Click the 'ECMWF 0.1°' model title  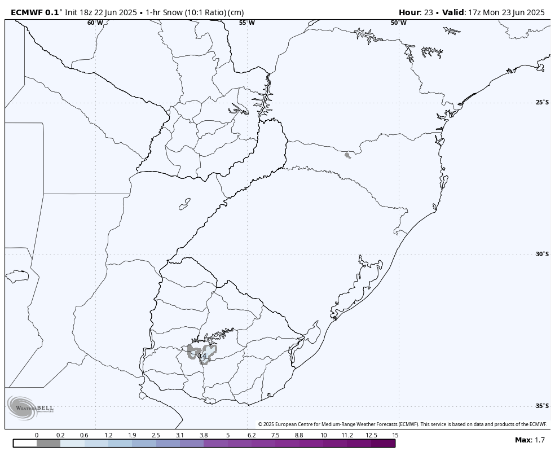(x=36, y=12)
